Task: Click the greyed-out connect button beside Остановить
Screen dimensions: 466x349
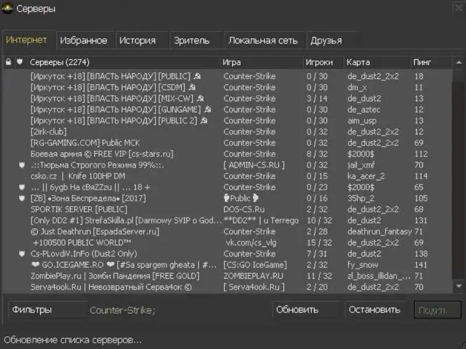Action: tap(437, 310)
